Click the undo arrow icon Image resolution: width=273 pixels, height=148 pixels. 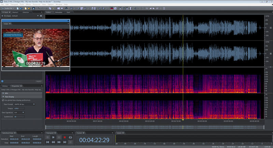(x=39, y=8)
